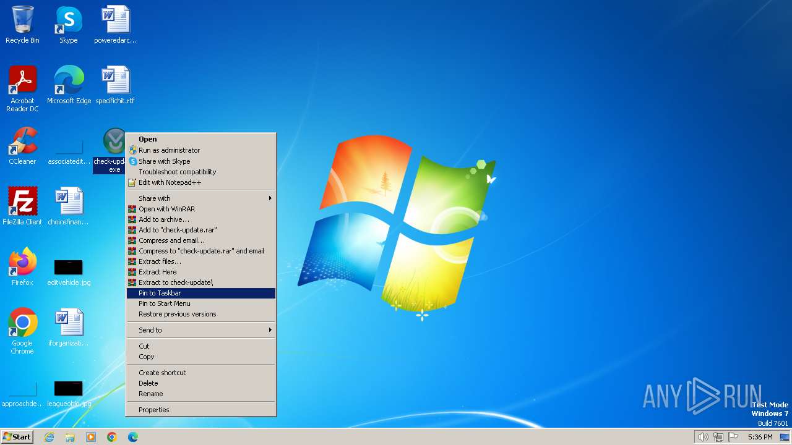792x445 pixels.
Task: Launch Edge from the taskbar
Action: [x=133, y=437]
